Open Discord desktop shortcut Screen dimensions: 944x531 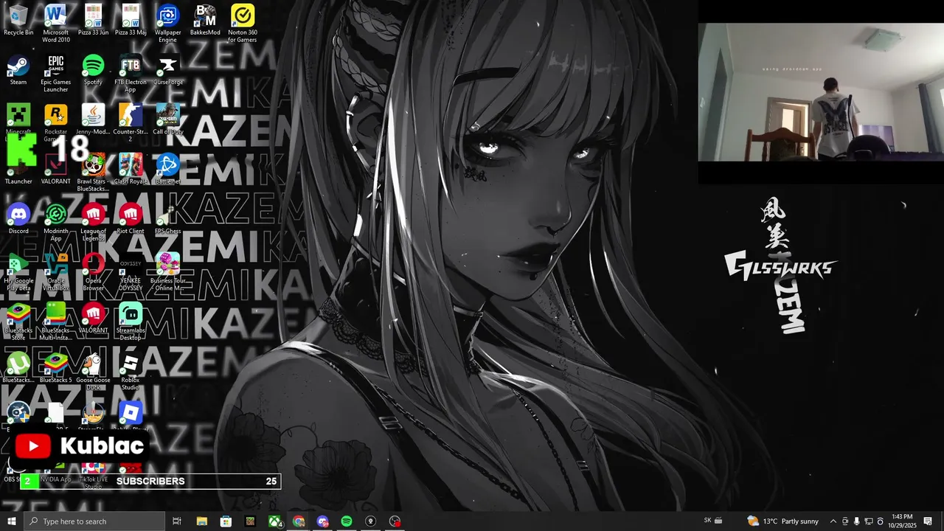[x=18, y=218]
